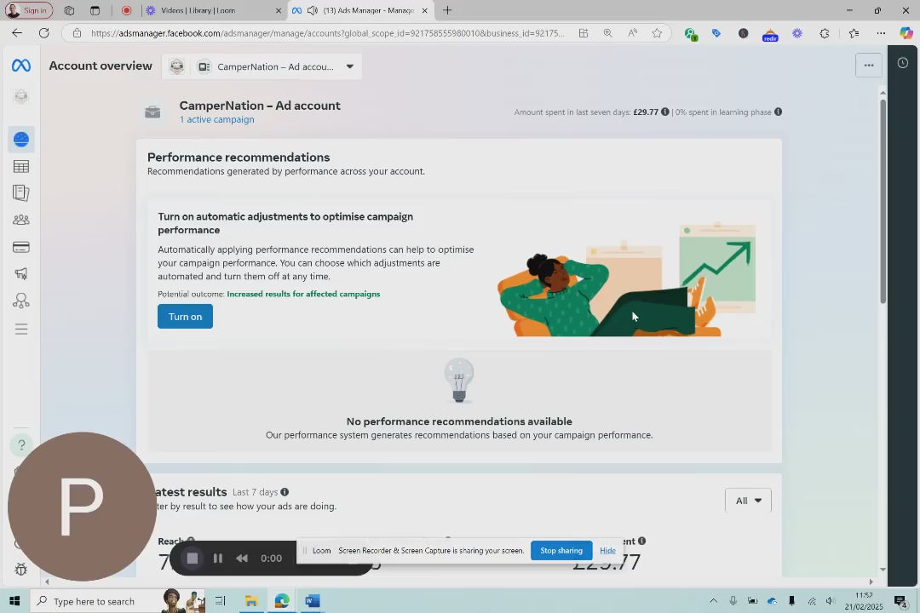Click the Help question mark icon
This screenshot has height=613, width=920.
click(x=21, y=445)
